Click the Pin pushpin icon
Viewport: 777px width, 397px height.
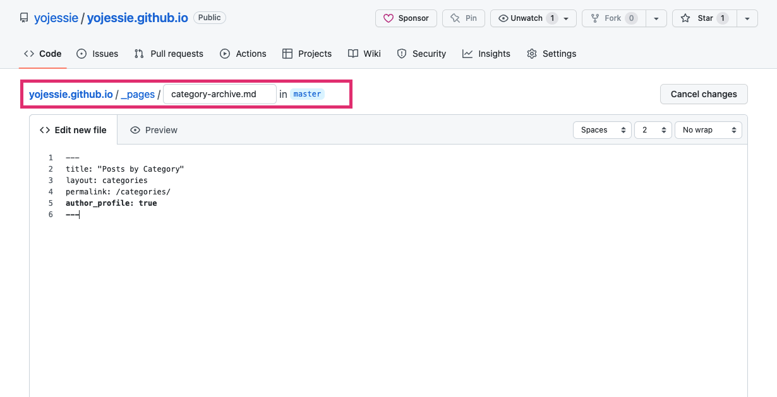coord(455,18)
